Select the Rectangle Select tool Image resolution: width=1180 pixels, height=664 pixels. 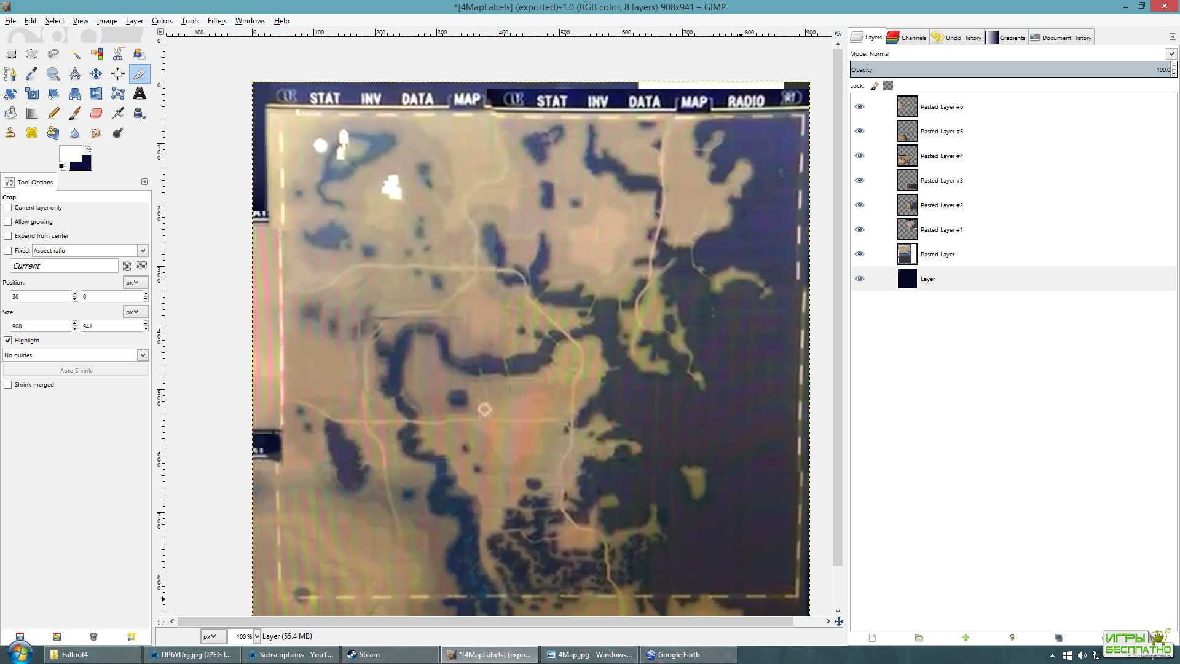point(10,54)
